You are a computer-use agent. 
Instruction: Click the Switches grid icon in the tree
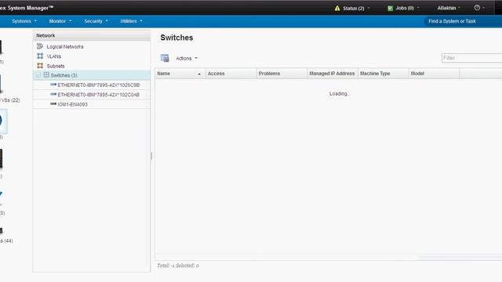(x=46, y=75)
